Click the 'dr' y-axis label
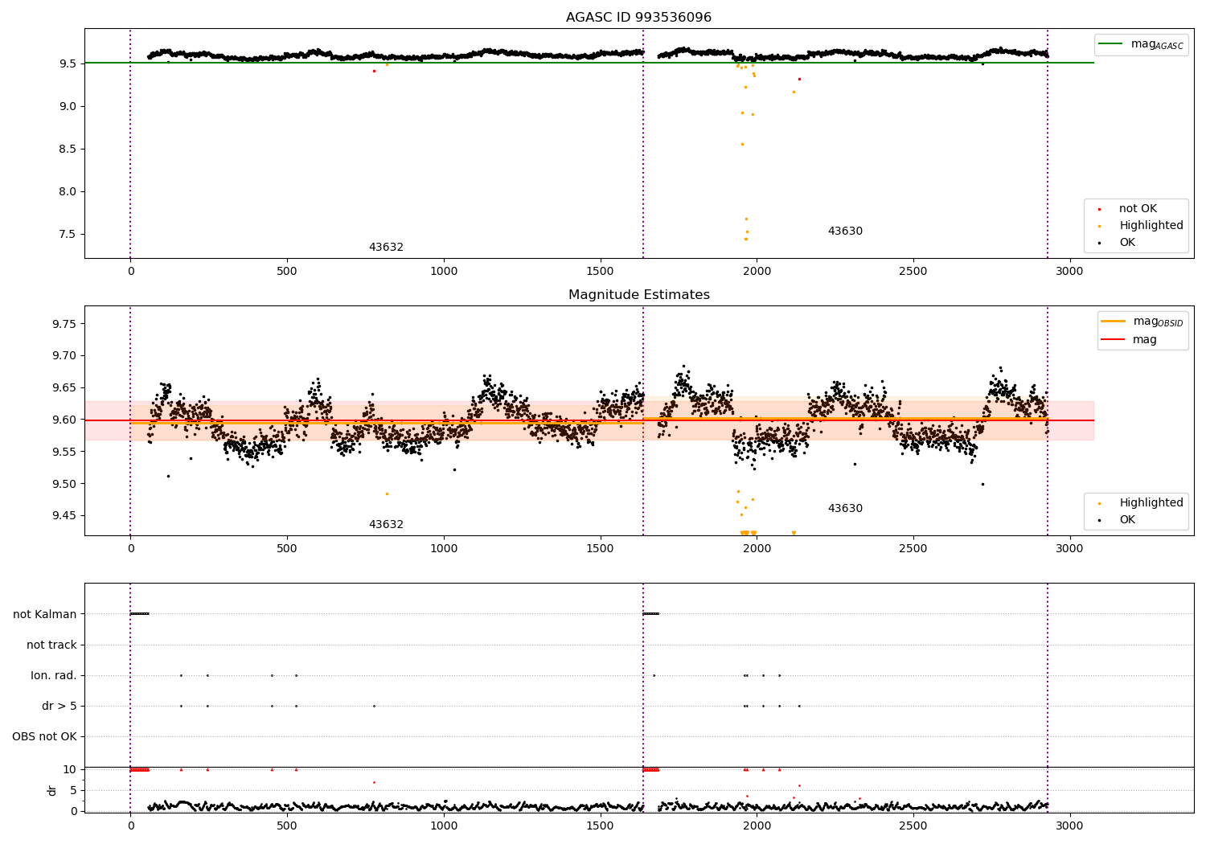 52,791
